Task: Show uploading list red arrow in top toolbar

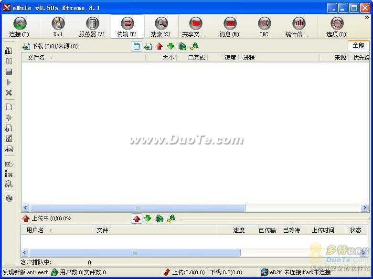Action: [159, 46]
